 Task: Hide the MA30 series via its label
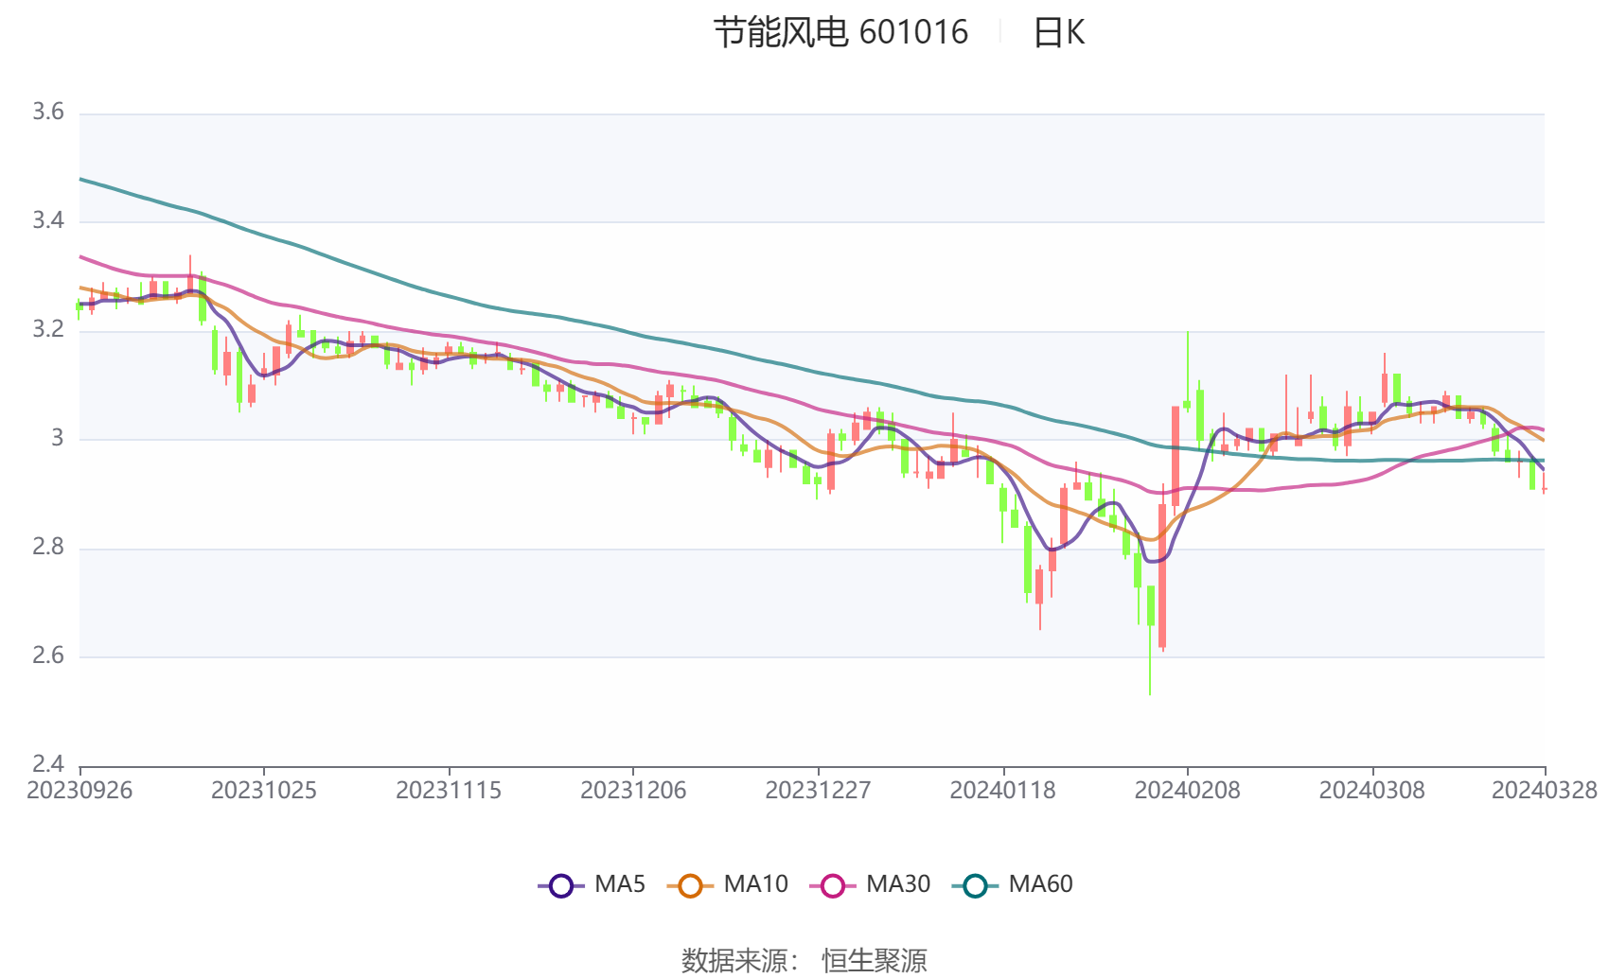[x=898, y=884]
